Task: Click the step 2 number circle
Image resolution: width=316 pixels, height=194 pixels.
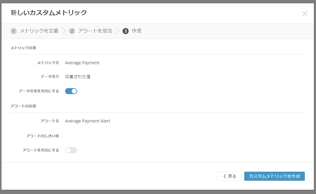Action: point(72,31)
